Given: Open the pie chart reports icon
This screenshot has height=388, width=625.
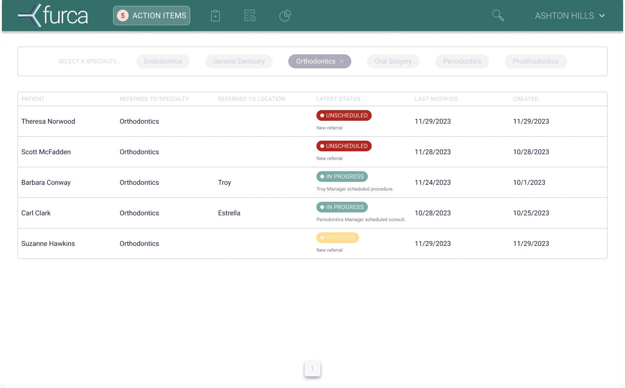Looking at the screenshot, I should [285, 16].
